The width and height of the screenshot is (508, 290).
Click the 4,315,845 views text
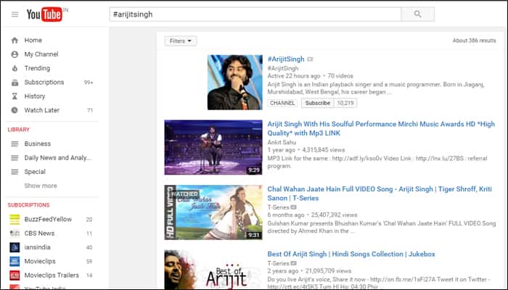click(324, 150)
